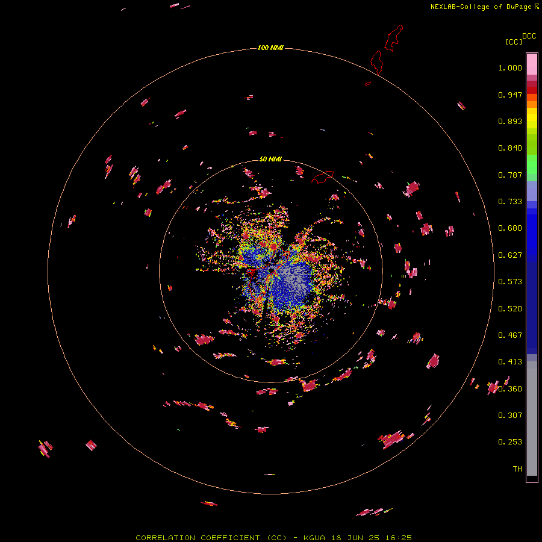
Task: Select the 0.413 scale value
Action: 510,362
